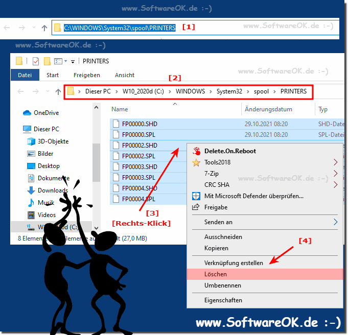
Task: Expand the chevron after System32 in breadcrumb
Action: coord(248,91)
